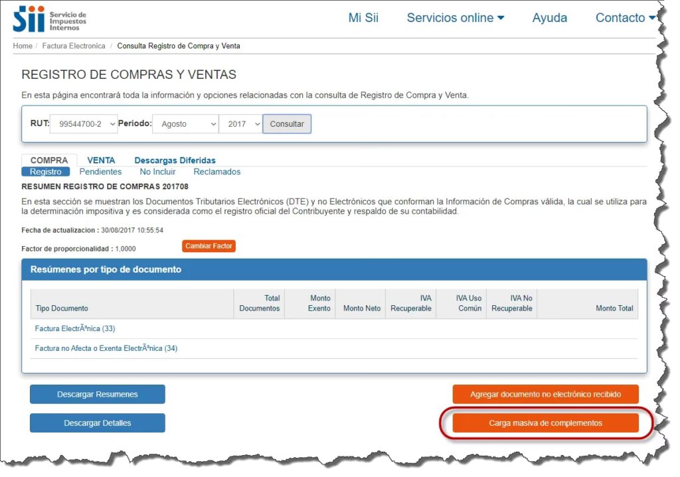Open Descargas Diferidas tab
The height and width of the screenshot is (477, 680).
(175, 161)
